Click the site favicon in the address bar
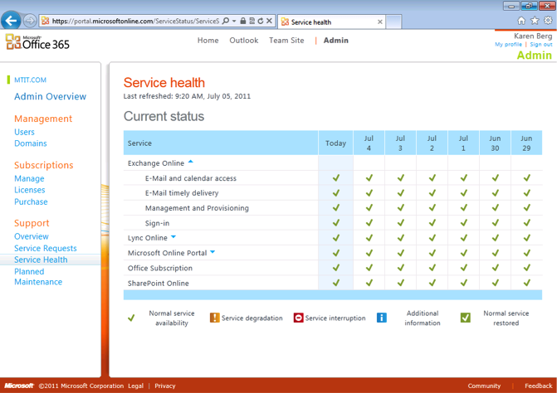 click(45, 21)
